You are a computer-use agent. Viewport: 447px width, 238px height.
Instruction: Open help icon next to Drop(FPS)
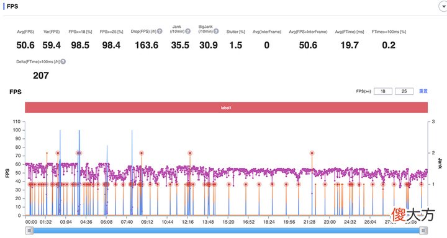pyautogui.click(x=160, y=32)
